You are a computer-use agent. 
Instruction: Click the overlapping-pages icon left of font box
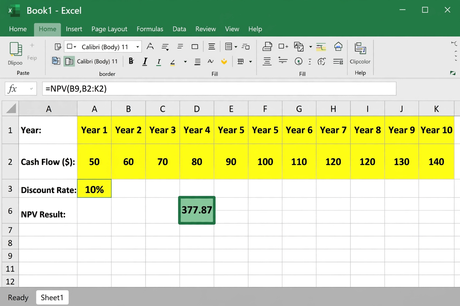58,47
